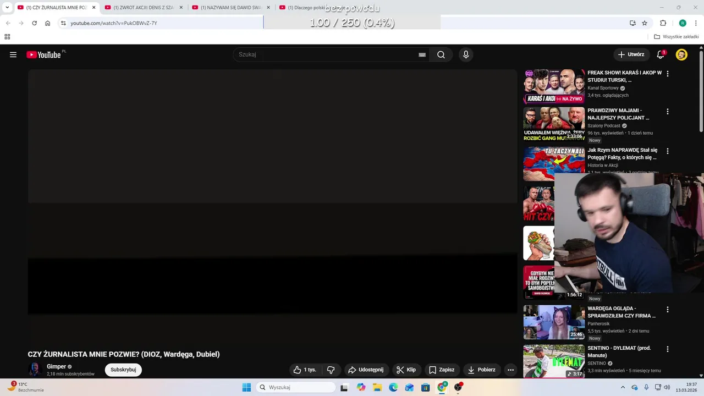
Task: Open SENTINO - DYLEMAT video thumbnail
Action: coord(554,362)
